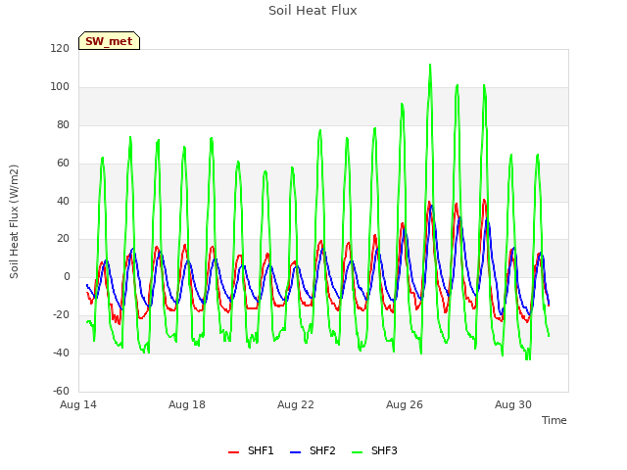Toggle SHF2 series in legend
This screenshot has height=470, width=627.
pyautogui.click(x=313, y=450)
